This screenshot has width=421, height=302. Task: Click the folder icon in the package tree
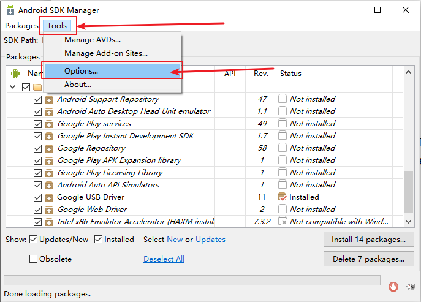point(37,87)
